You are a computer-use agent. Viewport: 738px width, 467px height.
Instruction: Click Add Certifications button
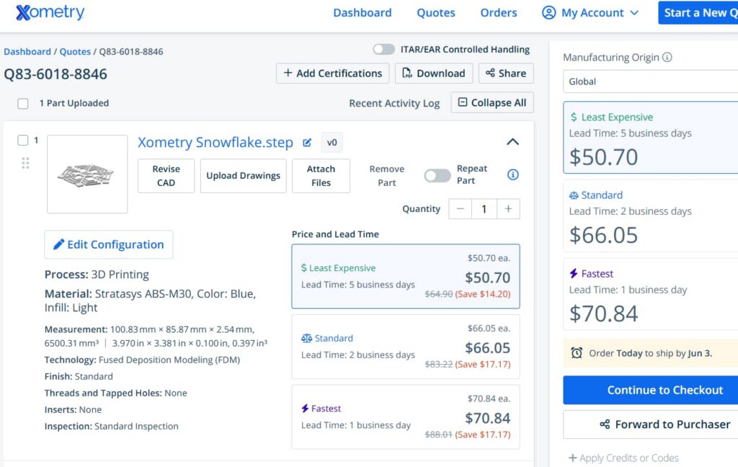tap(333, 74)
